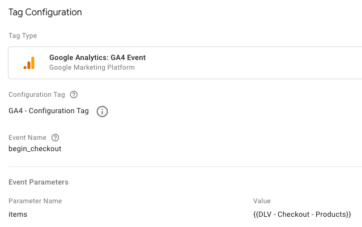The width and height of the screenshot is (362, 227).
Task: Click the Event Parameters section heading
Action: pyautogui.click(x=39, y=182)
